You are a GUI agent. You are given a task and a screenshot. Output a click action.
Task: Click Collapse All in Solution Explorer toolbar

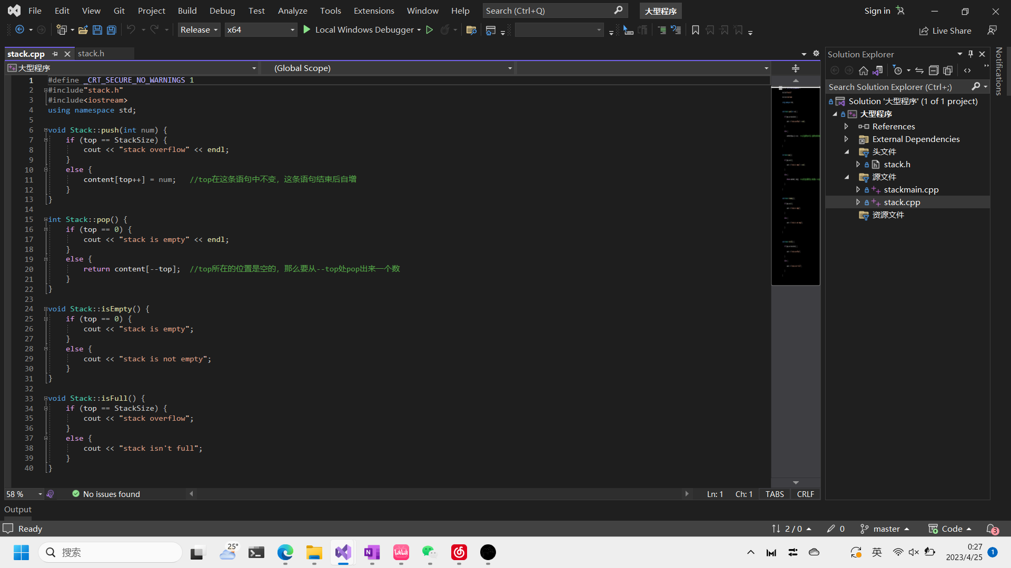point(934,70)
